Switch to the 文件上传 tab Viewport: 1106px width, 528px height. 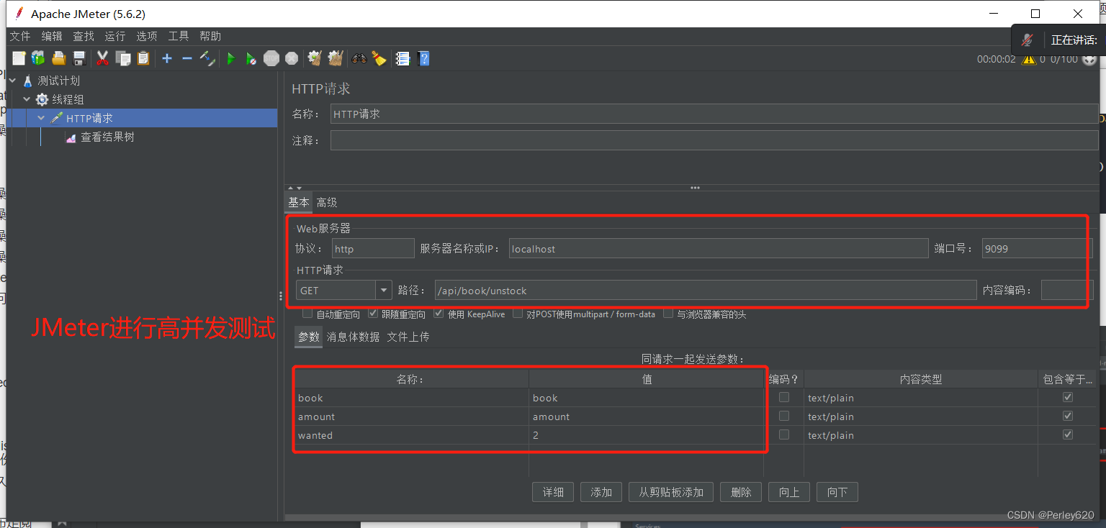click(408, 337)
